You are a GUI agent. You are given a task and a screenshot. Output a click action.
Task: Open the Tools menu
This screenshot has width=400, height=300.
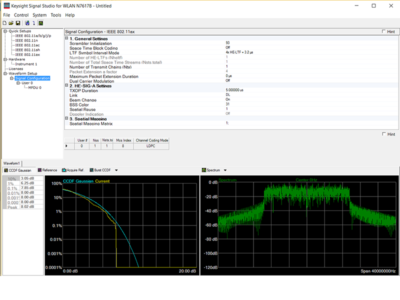coord(55,15)
